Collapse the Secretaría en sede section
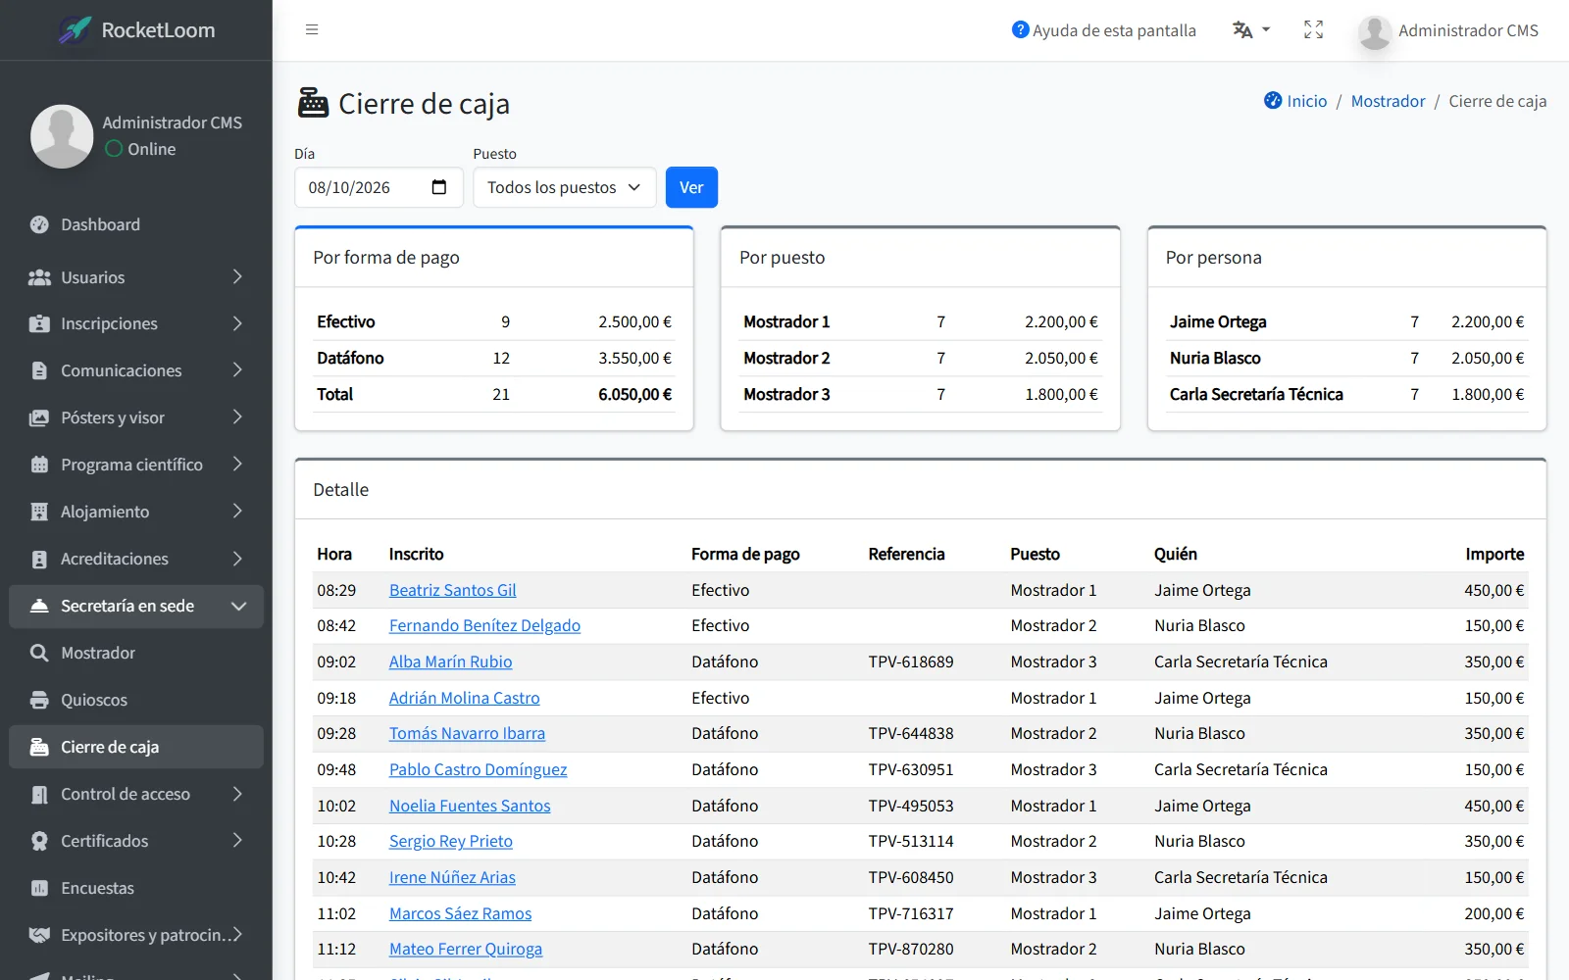1569x980 pixels. point(238,606)
